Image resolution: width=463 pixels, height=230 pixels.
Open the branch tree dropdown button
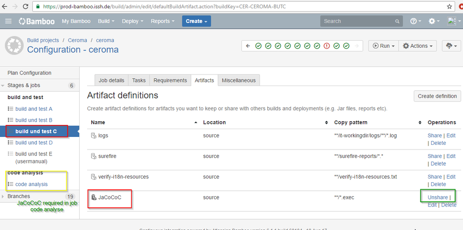pos(451,46)
